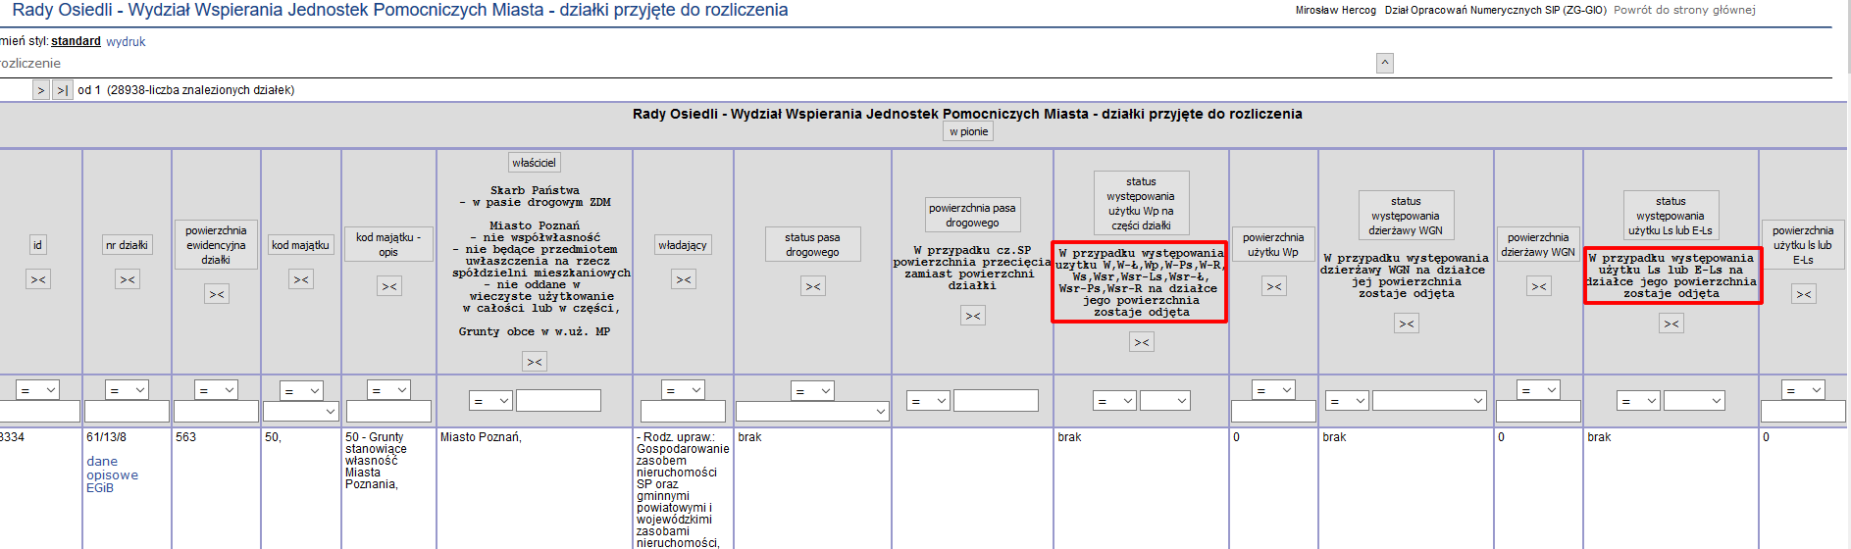Click the sort icon under władający

(684, 279)
